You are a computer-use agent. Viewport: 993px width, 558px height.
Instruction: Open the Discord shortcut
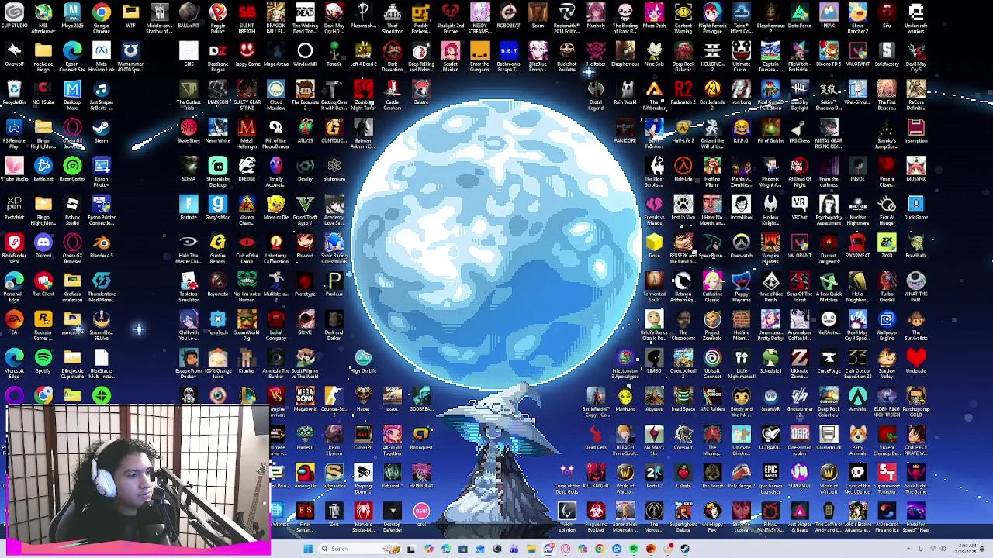click(x=43, y=246)
